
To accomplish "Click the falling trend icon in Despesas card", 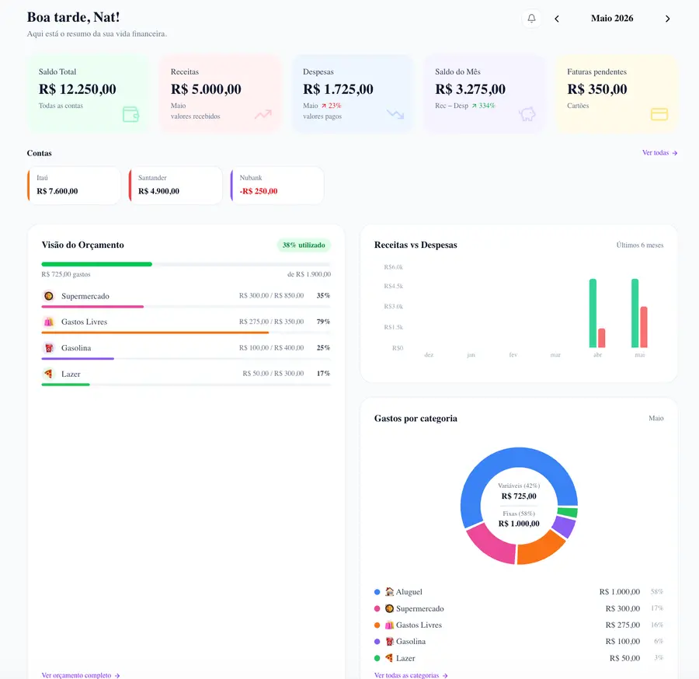I will pos(395,114).
